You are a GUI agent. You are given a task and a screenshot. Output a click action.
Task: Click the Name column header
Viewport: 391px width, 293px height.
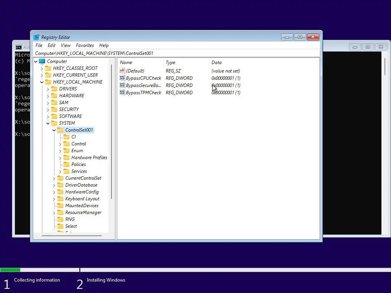pyautogui.click(x=140, y=63)
